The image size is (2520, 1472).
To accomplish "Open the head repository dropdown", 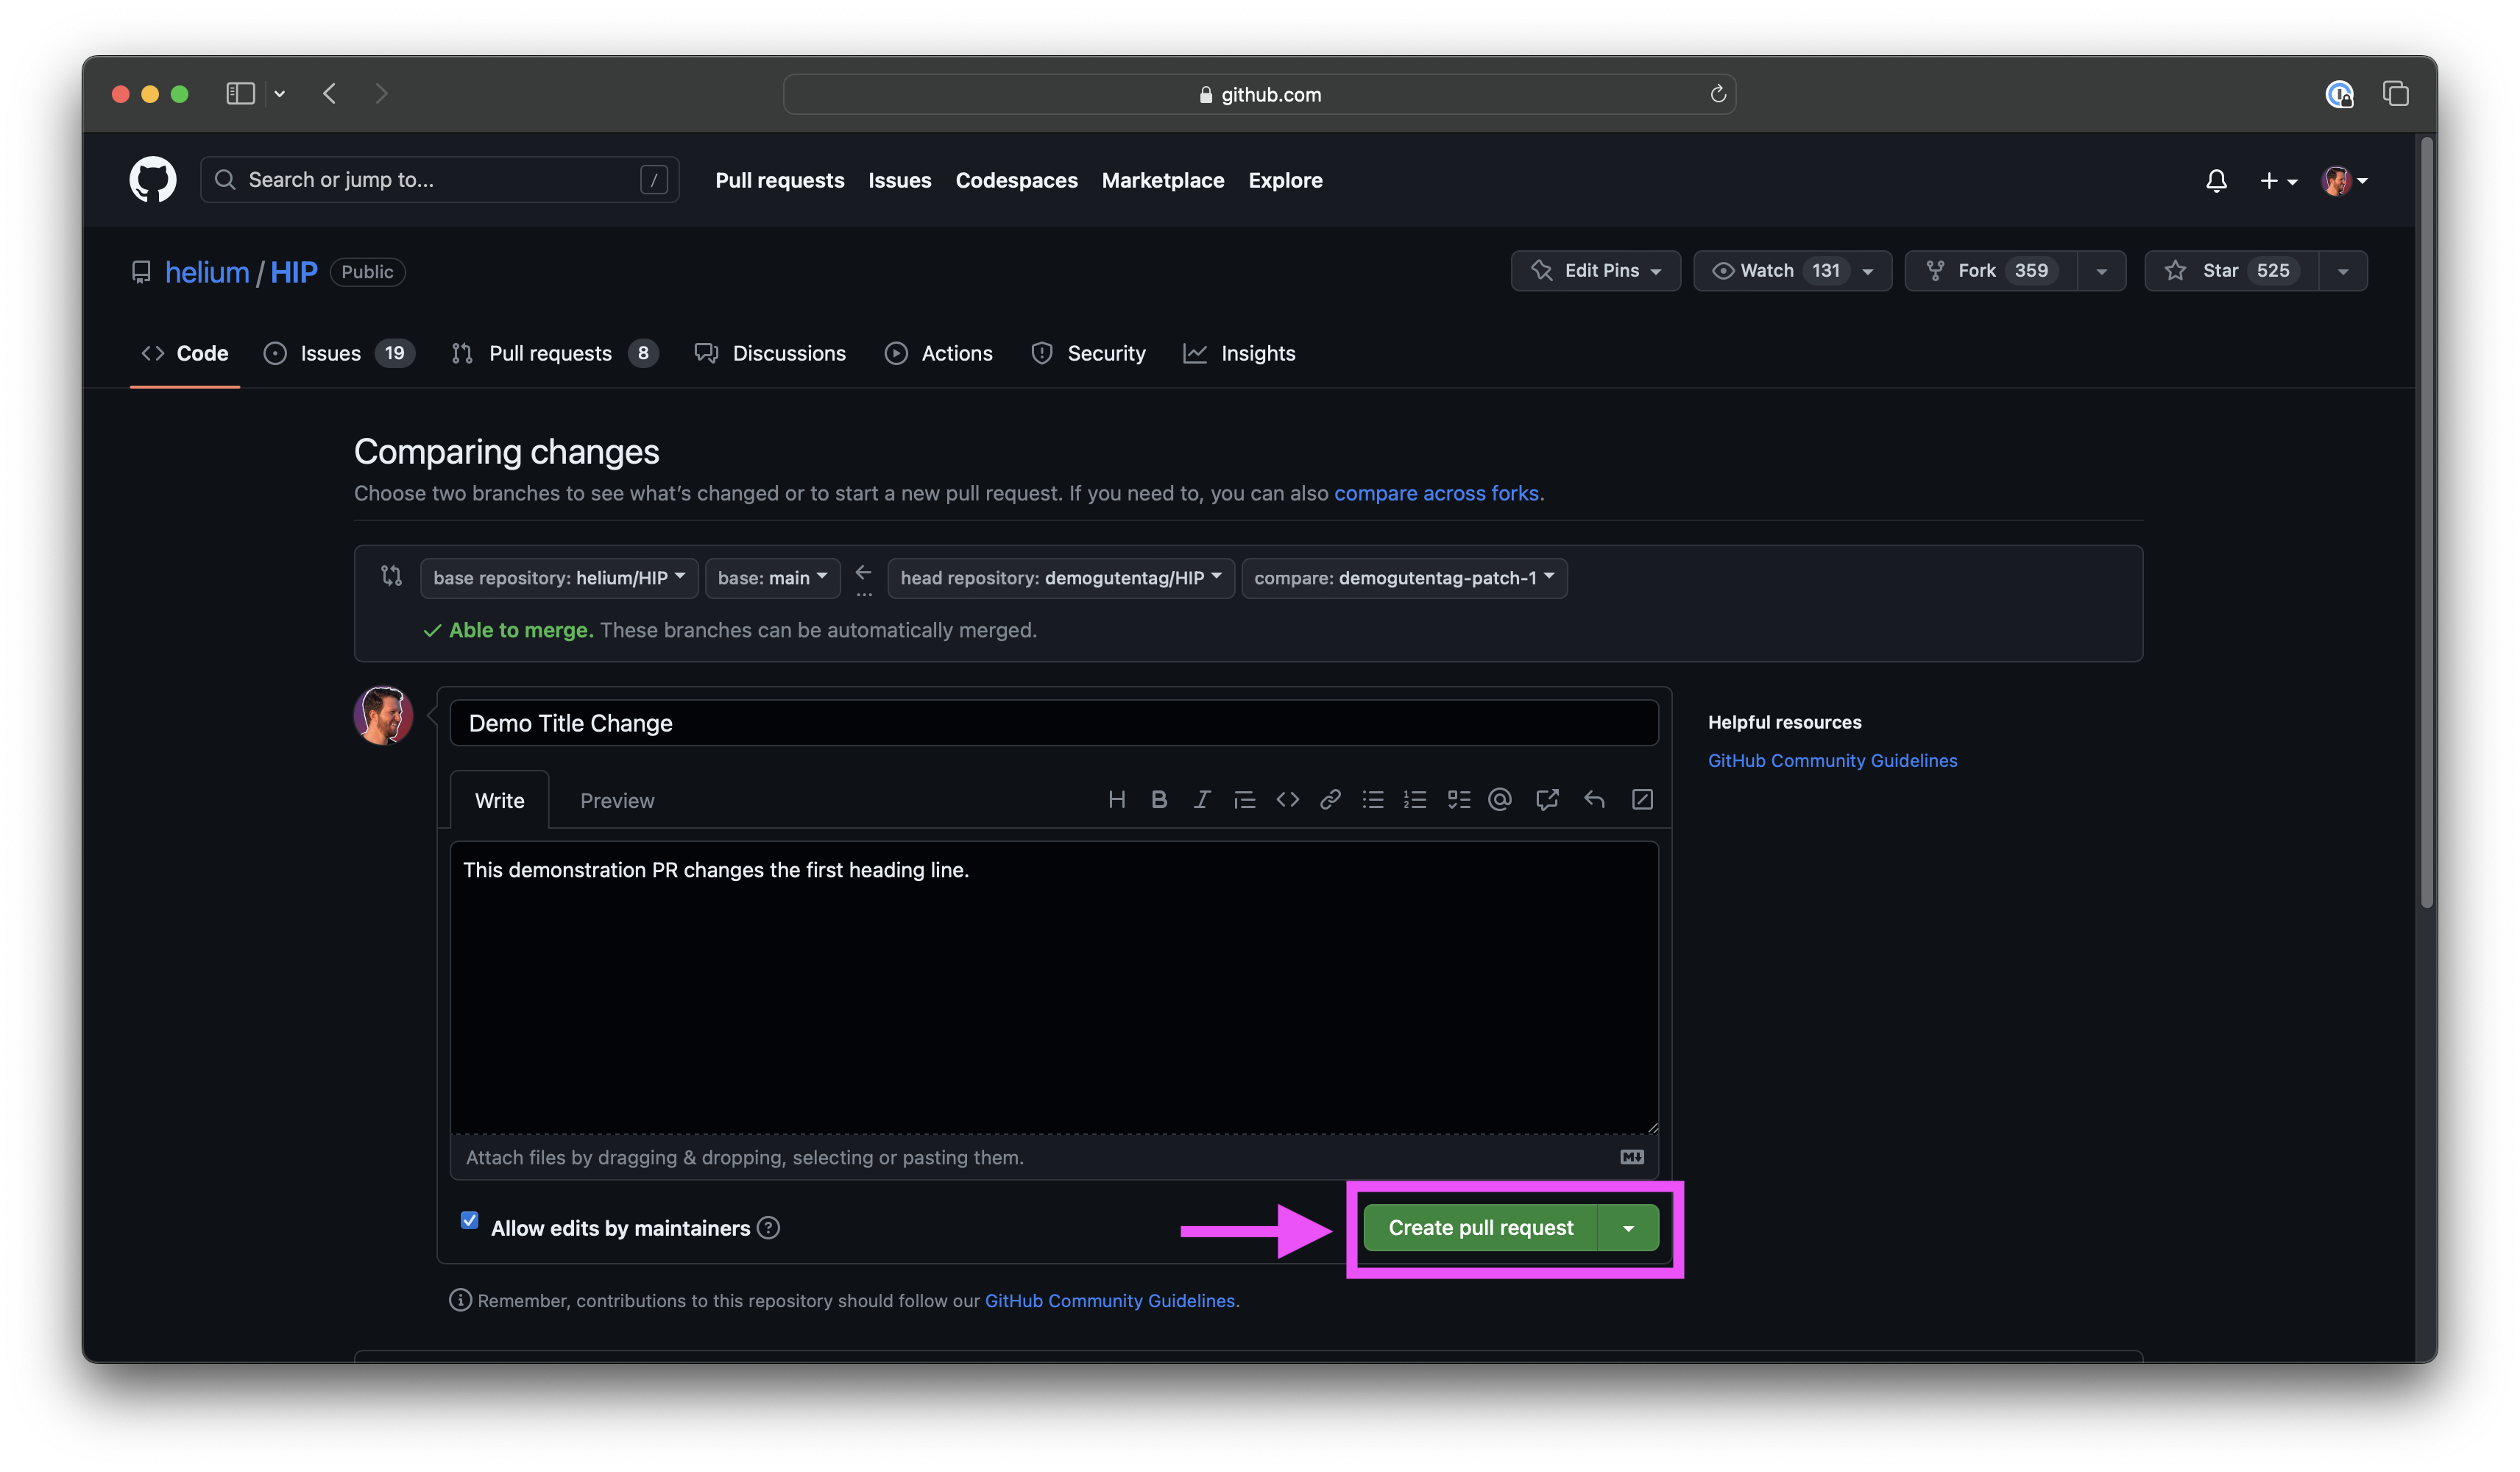I will (1060, 578).
